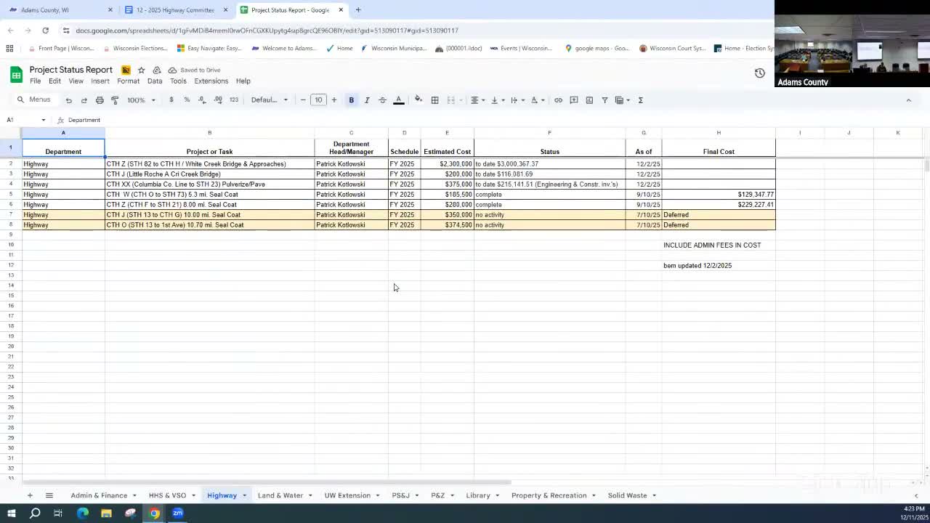This screenshot has width=930, height=523.
Task: Open the Highway sheet tab options arrow
Action: [244, 495]
